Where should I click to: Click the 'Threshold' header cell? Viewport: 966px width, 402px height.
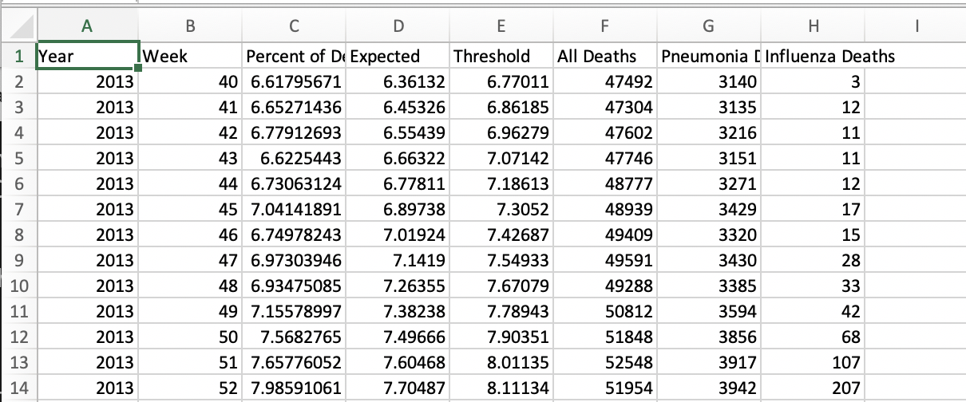point(500,56)
